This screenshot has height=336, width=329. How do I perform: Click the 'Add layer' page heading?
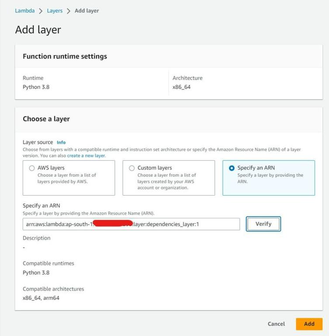[38, 30]
